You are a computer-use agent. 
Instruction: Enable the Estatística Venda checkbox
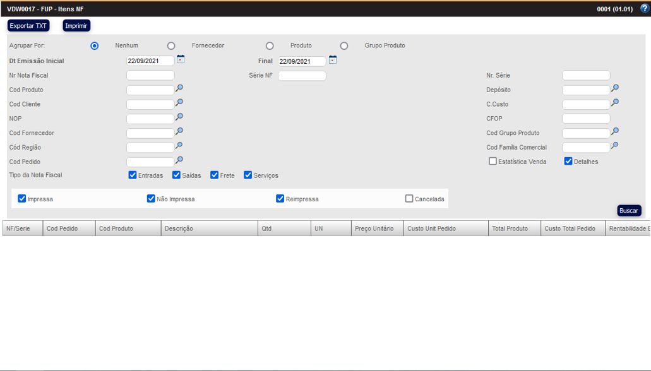493,162
